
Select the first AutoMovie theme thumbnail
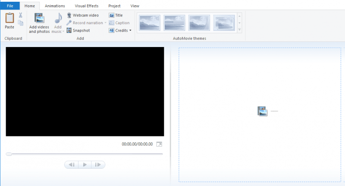click(150, 23)
